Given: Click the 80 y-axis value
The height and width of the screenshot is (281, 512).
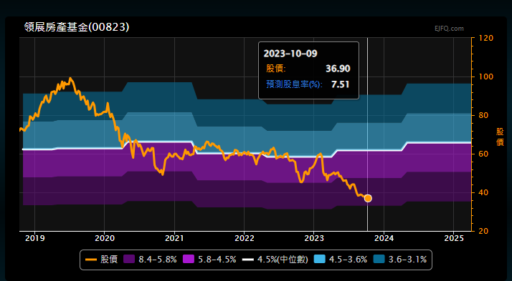Looking at the screenshot, I should [x=484, y=115].
